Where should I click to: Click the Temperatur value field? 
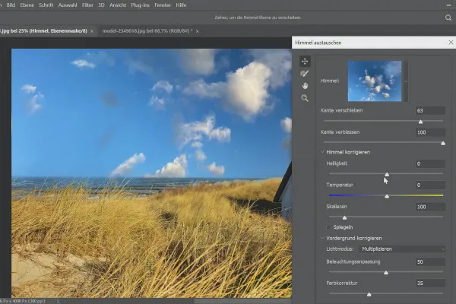pos(430,185)
